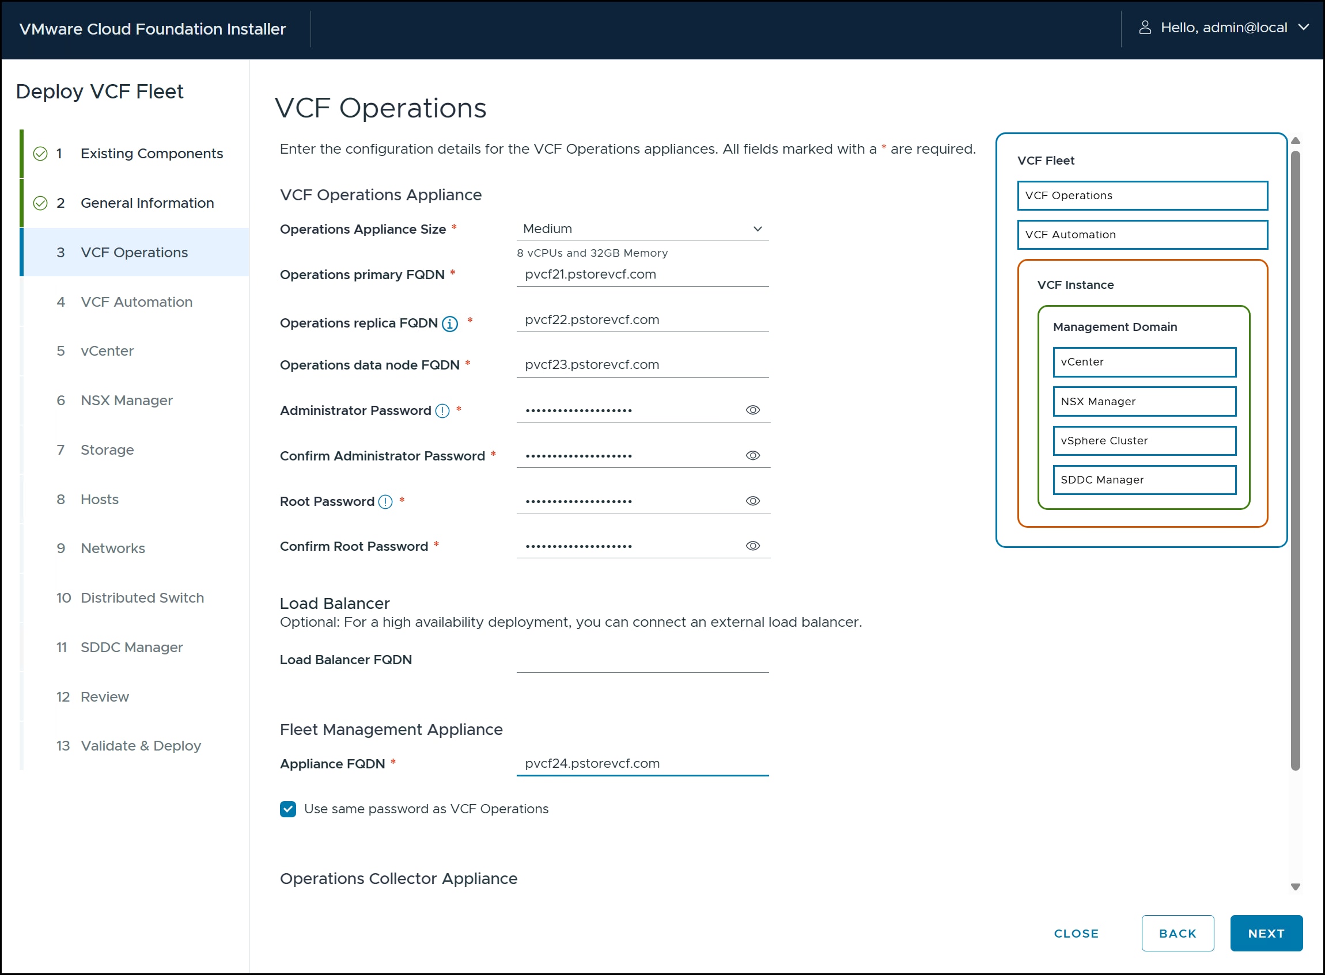Click the Appliance FQDN input field
This screenshot has height=975, width=1325.
pos(642,764)
